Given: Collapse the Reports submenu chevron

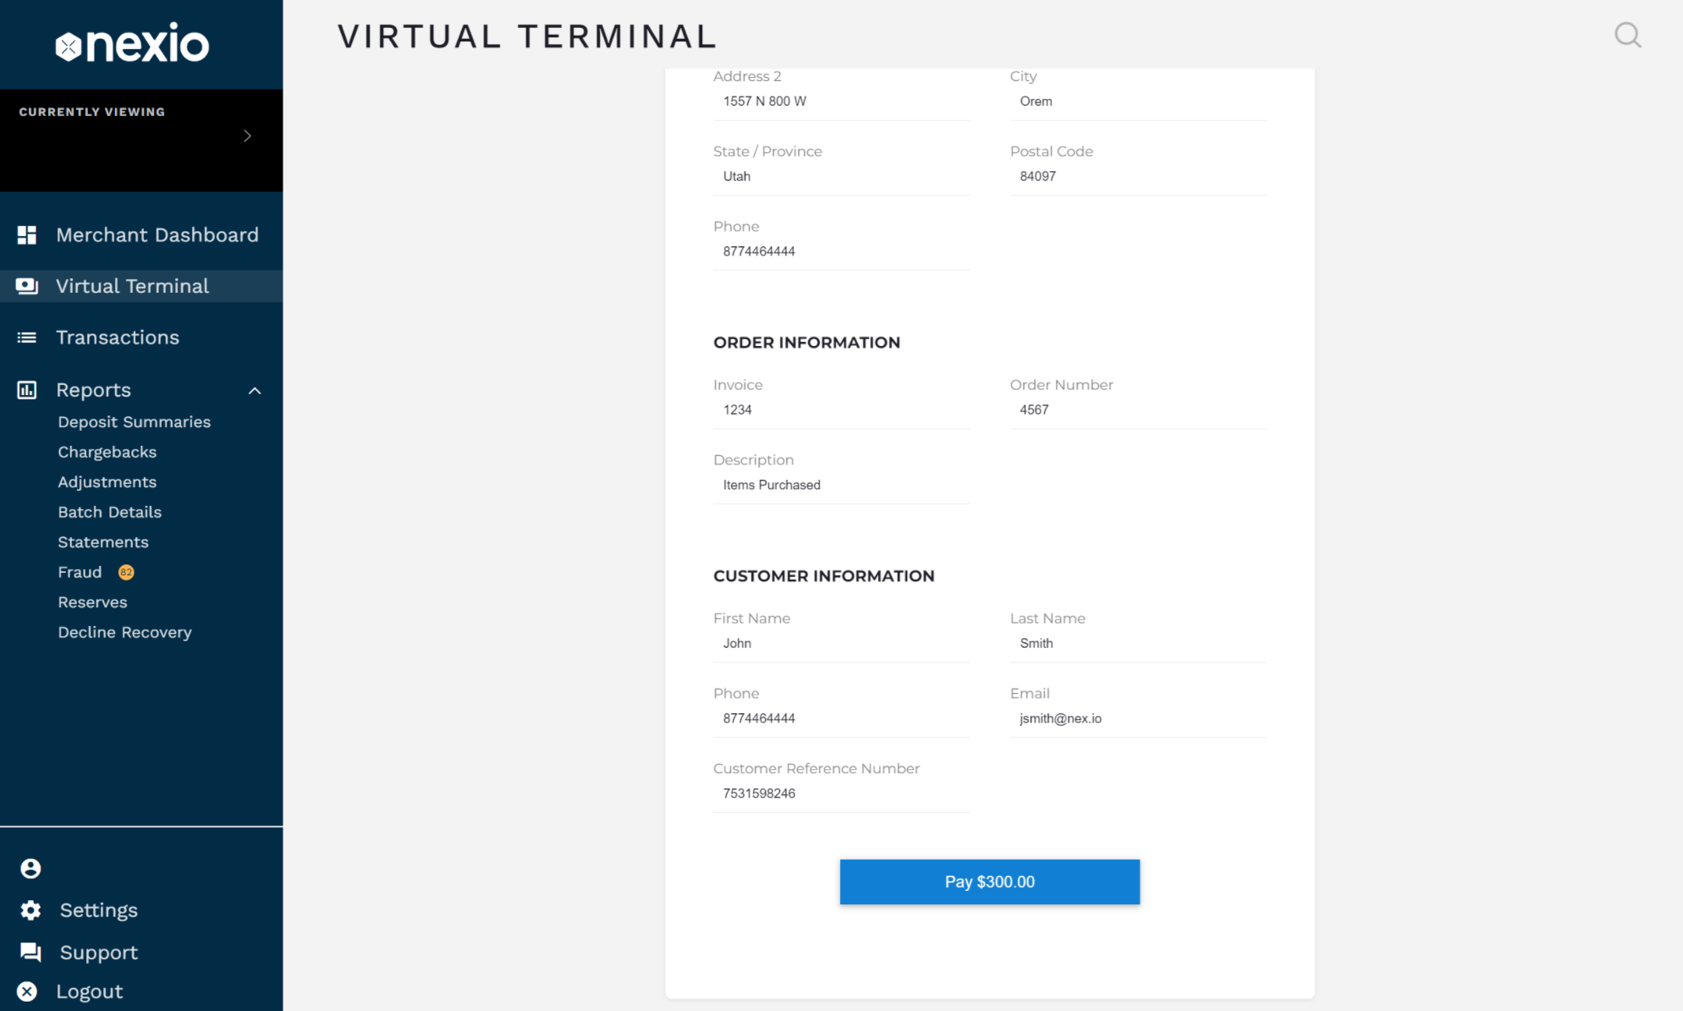Looking at the screenshot, I should [x=255, y=391].
